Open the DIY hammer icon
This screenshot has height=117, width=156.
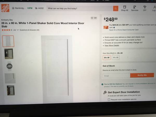pyautogui.click(x=145, y=7)
